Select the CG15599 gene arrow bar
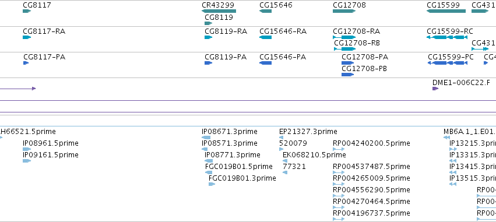This screenshot has width=496, height=222. pos(446,11)
